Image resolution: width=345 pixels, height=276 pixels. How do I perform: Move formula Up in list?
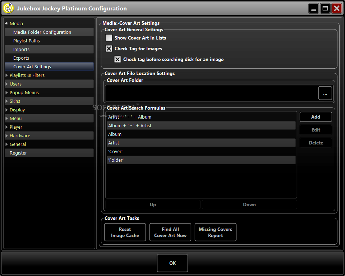tap(153, 204)
